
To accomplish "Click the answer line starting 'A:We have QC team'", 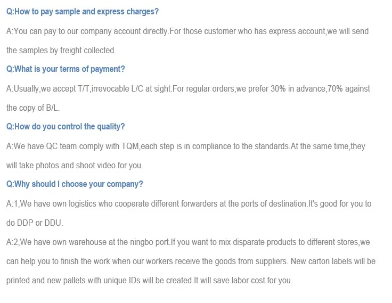I will click(185, 146).
